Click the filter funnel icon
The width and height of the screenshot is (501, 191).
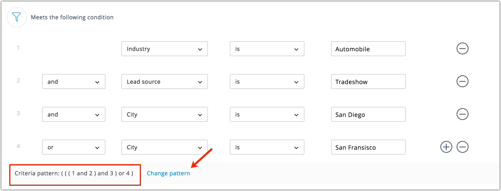(x=16, y=17)
